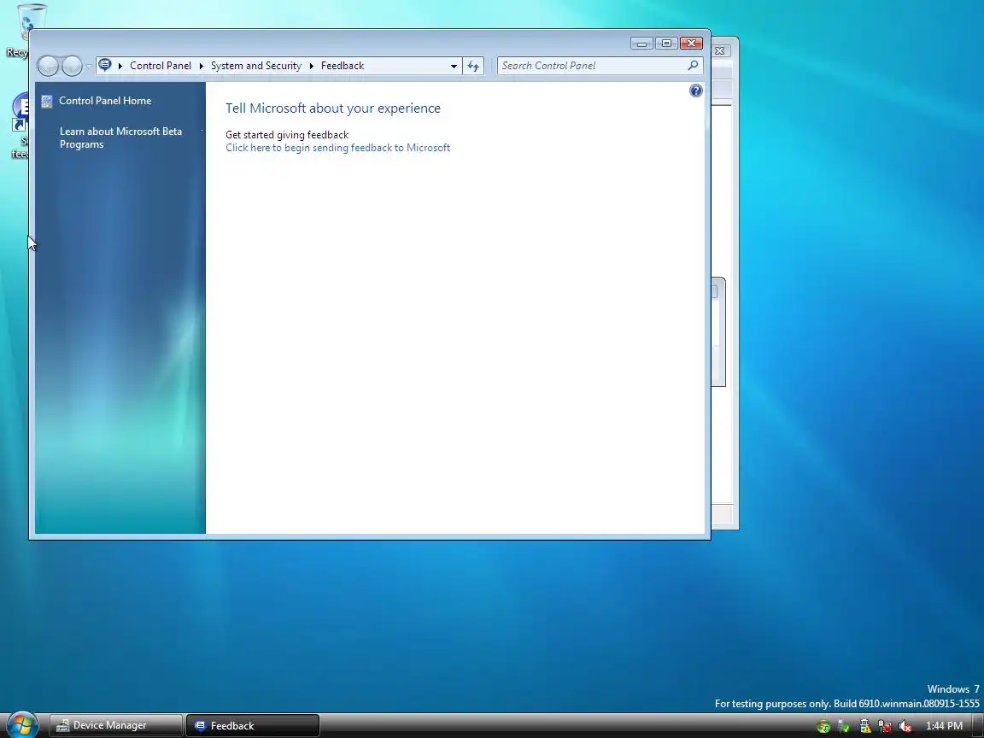This screenshot has width=984, height=738.
Task: Click the 'Get started giving feedback' text
Action: pos(287,134)
